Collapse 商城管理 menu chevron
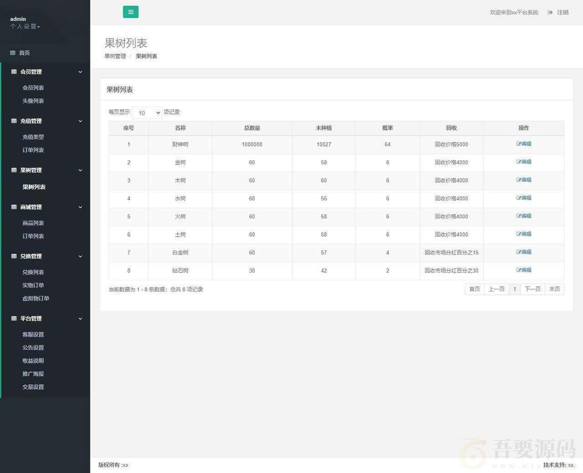The height and width of the screenshot is (473, 583). click(81, 207)
